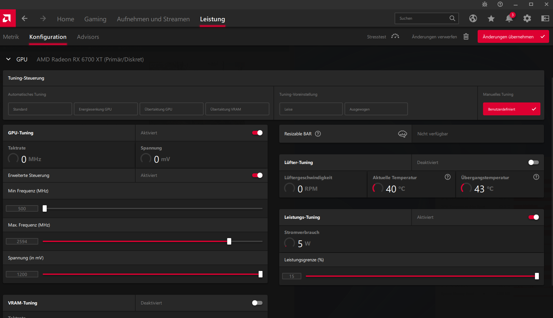Image resolution: width=553 pixels, height=318 pixels.
Task: Click Übergangstemperatur help icon
Action: (x=536, y=177)
